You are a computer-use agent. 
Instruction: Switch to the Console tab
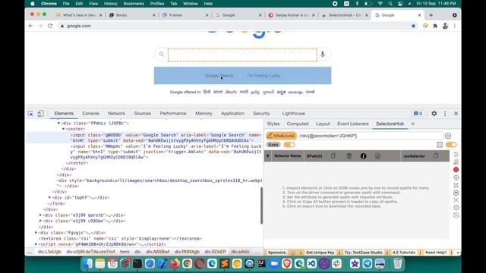pos(90,114)
